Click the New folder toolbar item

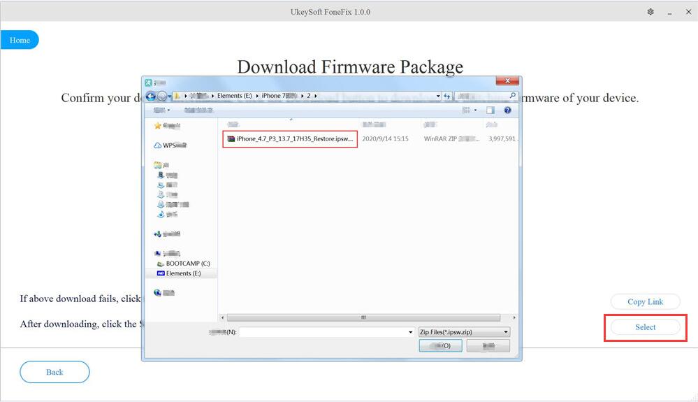coord(198,110)
